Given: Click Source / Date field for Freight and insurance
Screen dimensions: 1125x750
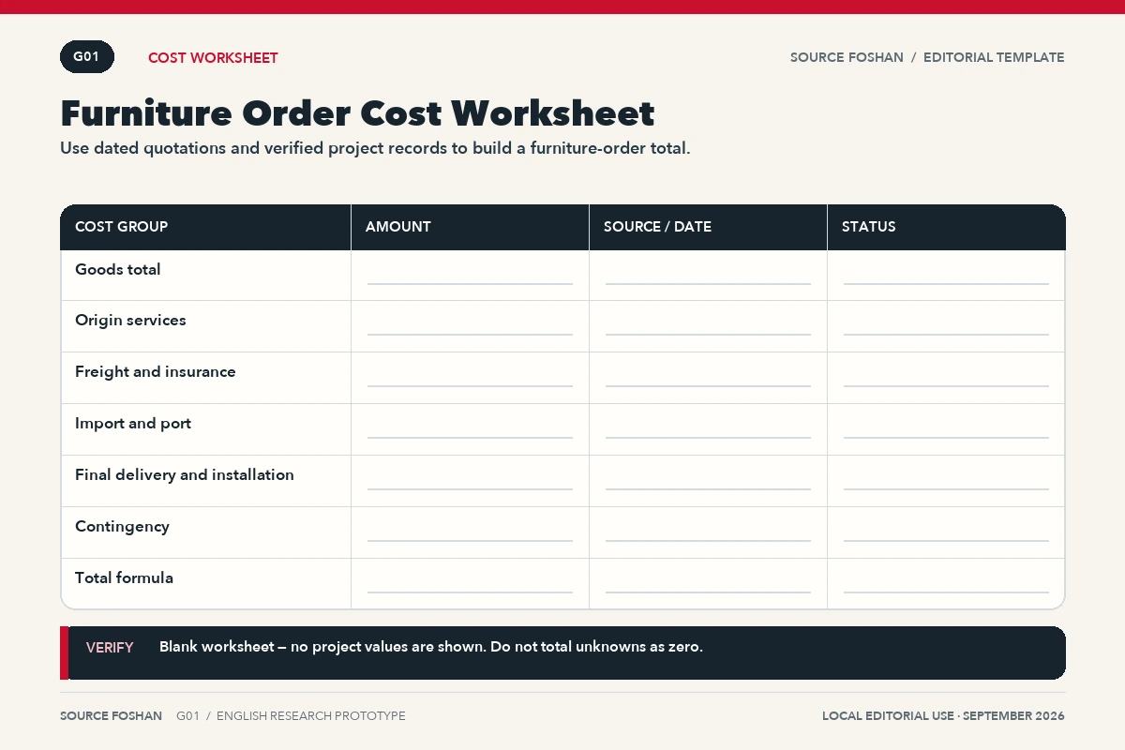Looking at the screenshot, I should 708,378.
